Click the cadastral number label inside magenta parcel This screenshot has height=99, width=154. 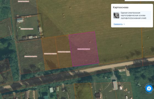(x=84, y=49)
